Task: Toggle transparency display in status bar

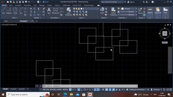Action: click(107, 90)
